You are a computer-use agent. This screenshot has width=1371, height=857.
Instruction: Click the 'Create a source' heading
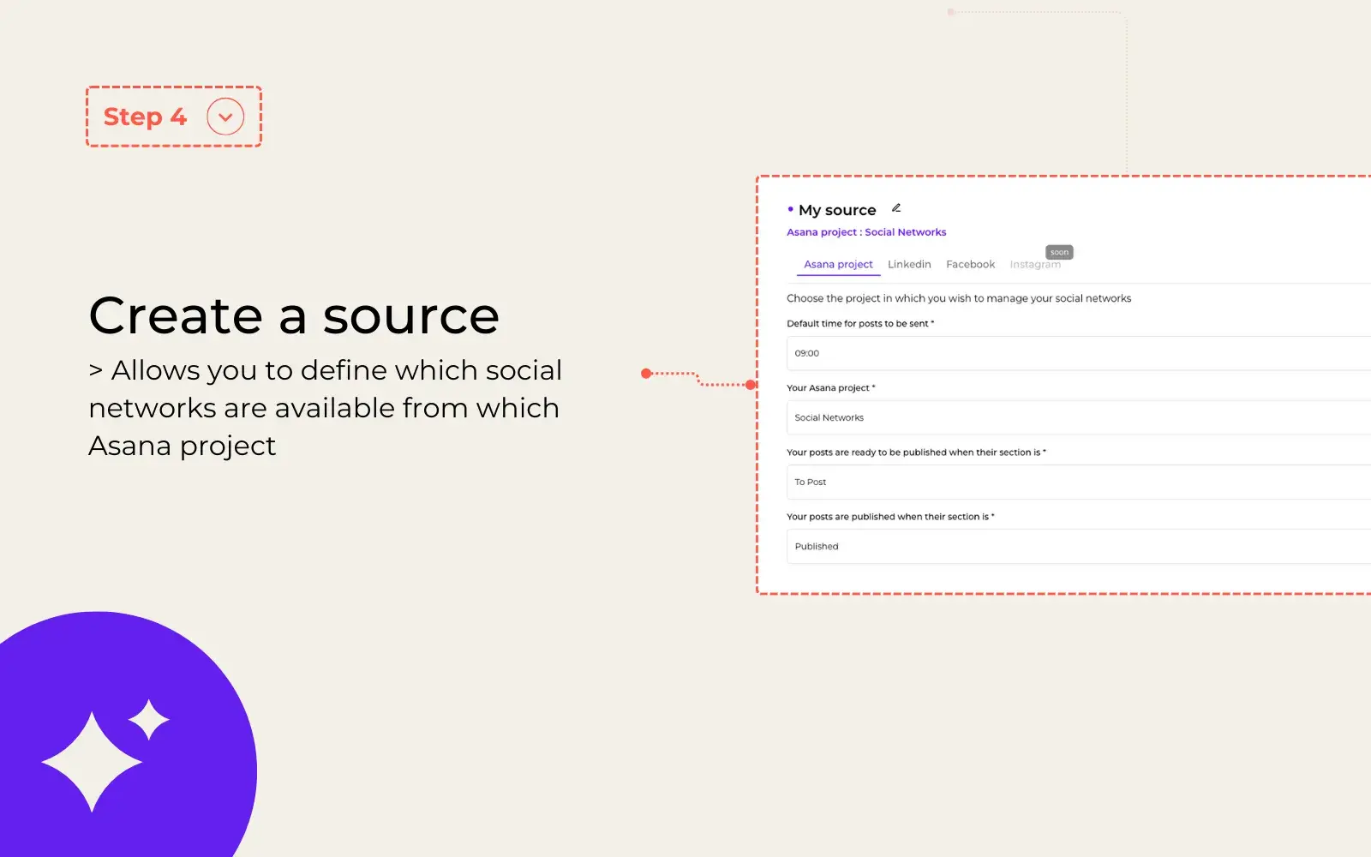pyautogui.click(x=294, y=315)
